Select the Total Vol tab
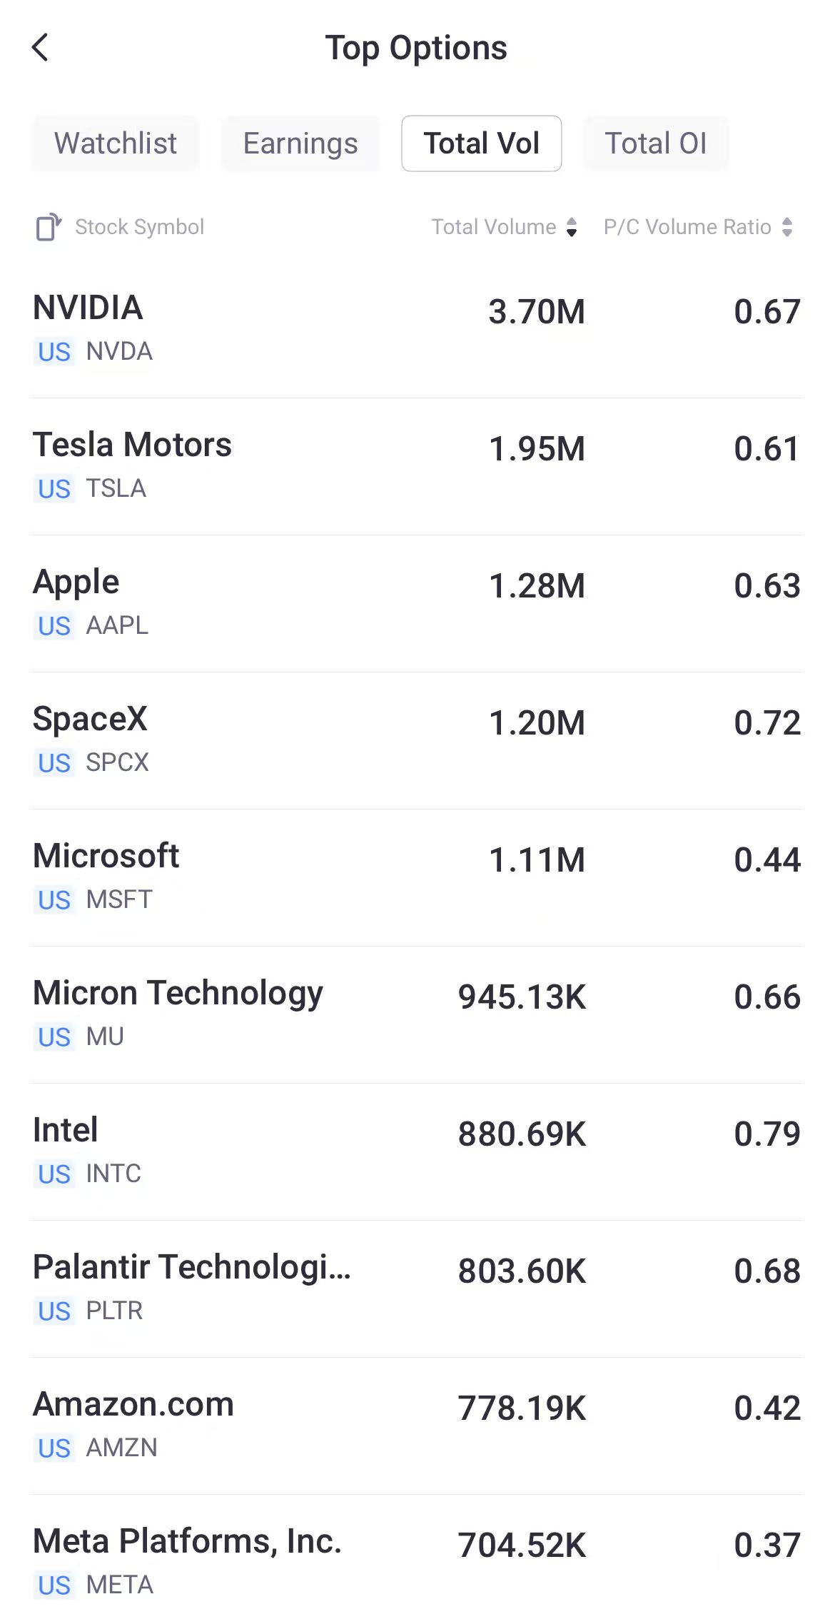This screenshot has height=1619, width=835. (482, 143)
